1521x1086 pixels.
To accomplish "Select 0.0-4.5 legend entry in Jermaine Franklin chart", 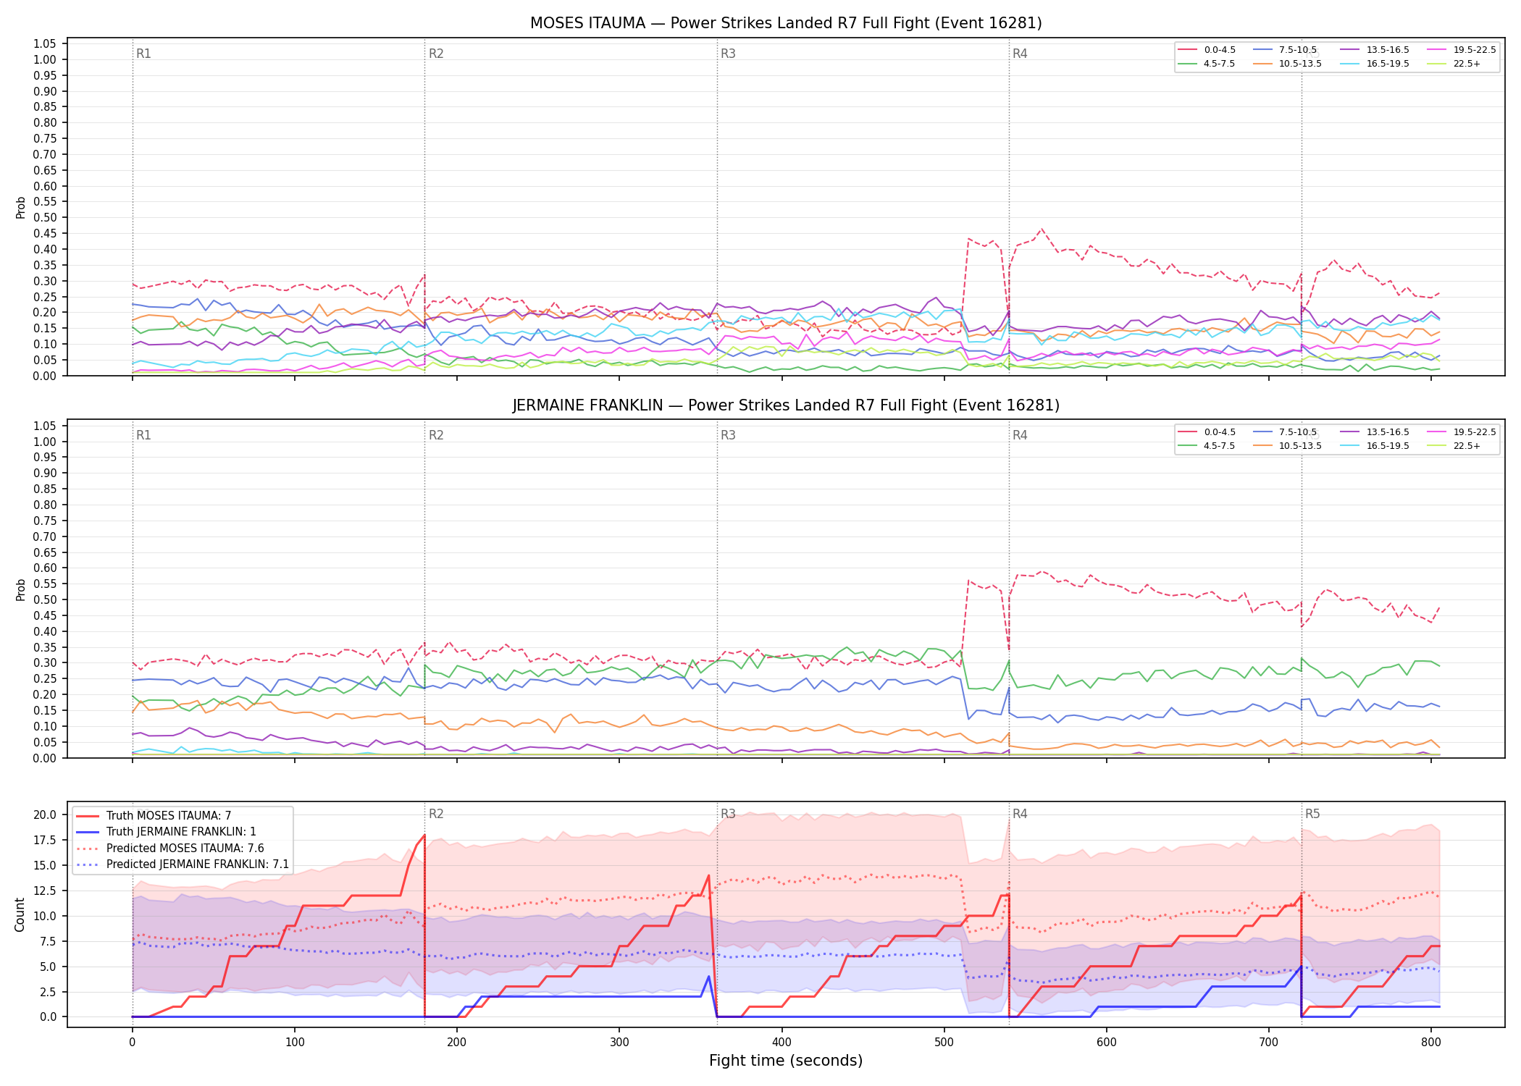I will (1207, 432).
